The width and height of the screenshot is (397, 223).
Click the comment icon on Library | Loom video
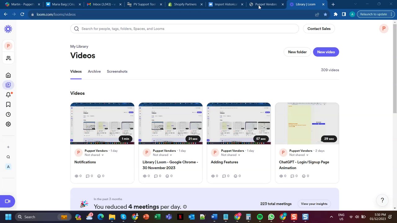[x=156, y=176]
